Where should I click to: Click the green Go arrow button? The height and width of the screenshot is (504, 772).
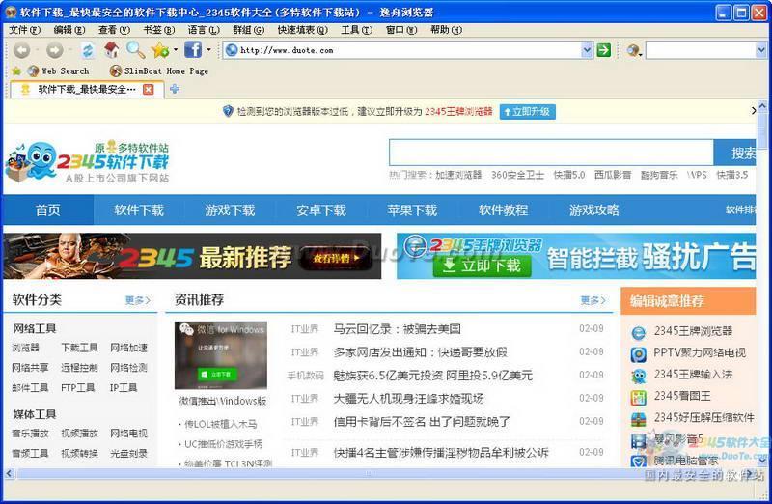(x=604, y=50)
